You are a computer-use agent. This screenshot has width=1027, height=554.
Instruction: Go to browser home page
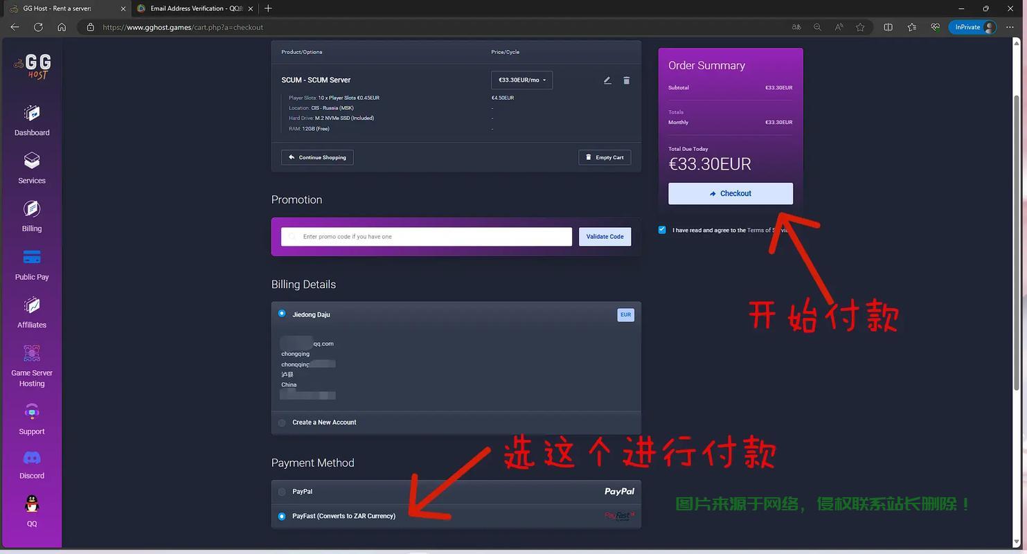point(62,27)
